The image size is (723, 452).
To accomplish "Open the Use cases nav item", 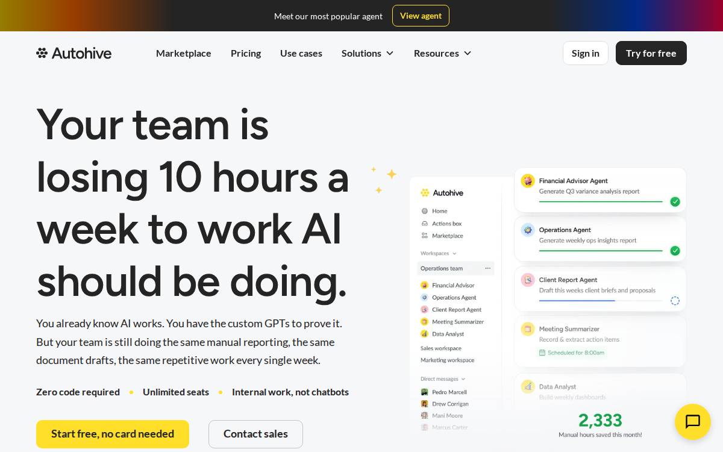I will click(301, 53).
